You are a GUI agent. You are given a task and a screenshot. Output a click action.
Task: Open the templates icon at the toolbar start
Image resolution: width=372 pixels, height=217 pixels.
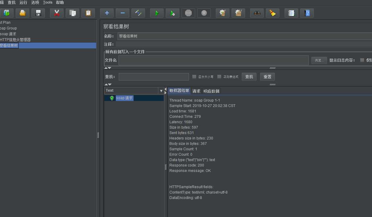(7, 13)
